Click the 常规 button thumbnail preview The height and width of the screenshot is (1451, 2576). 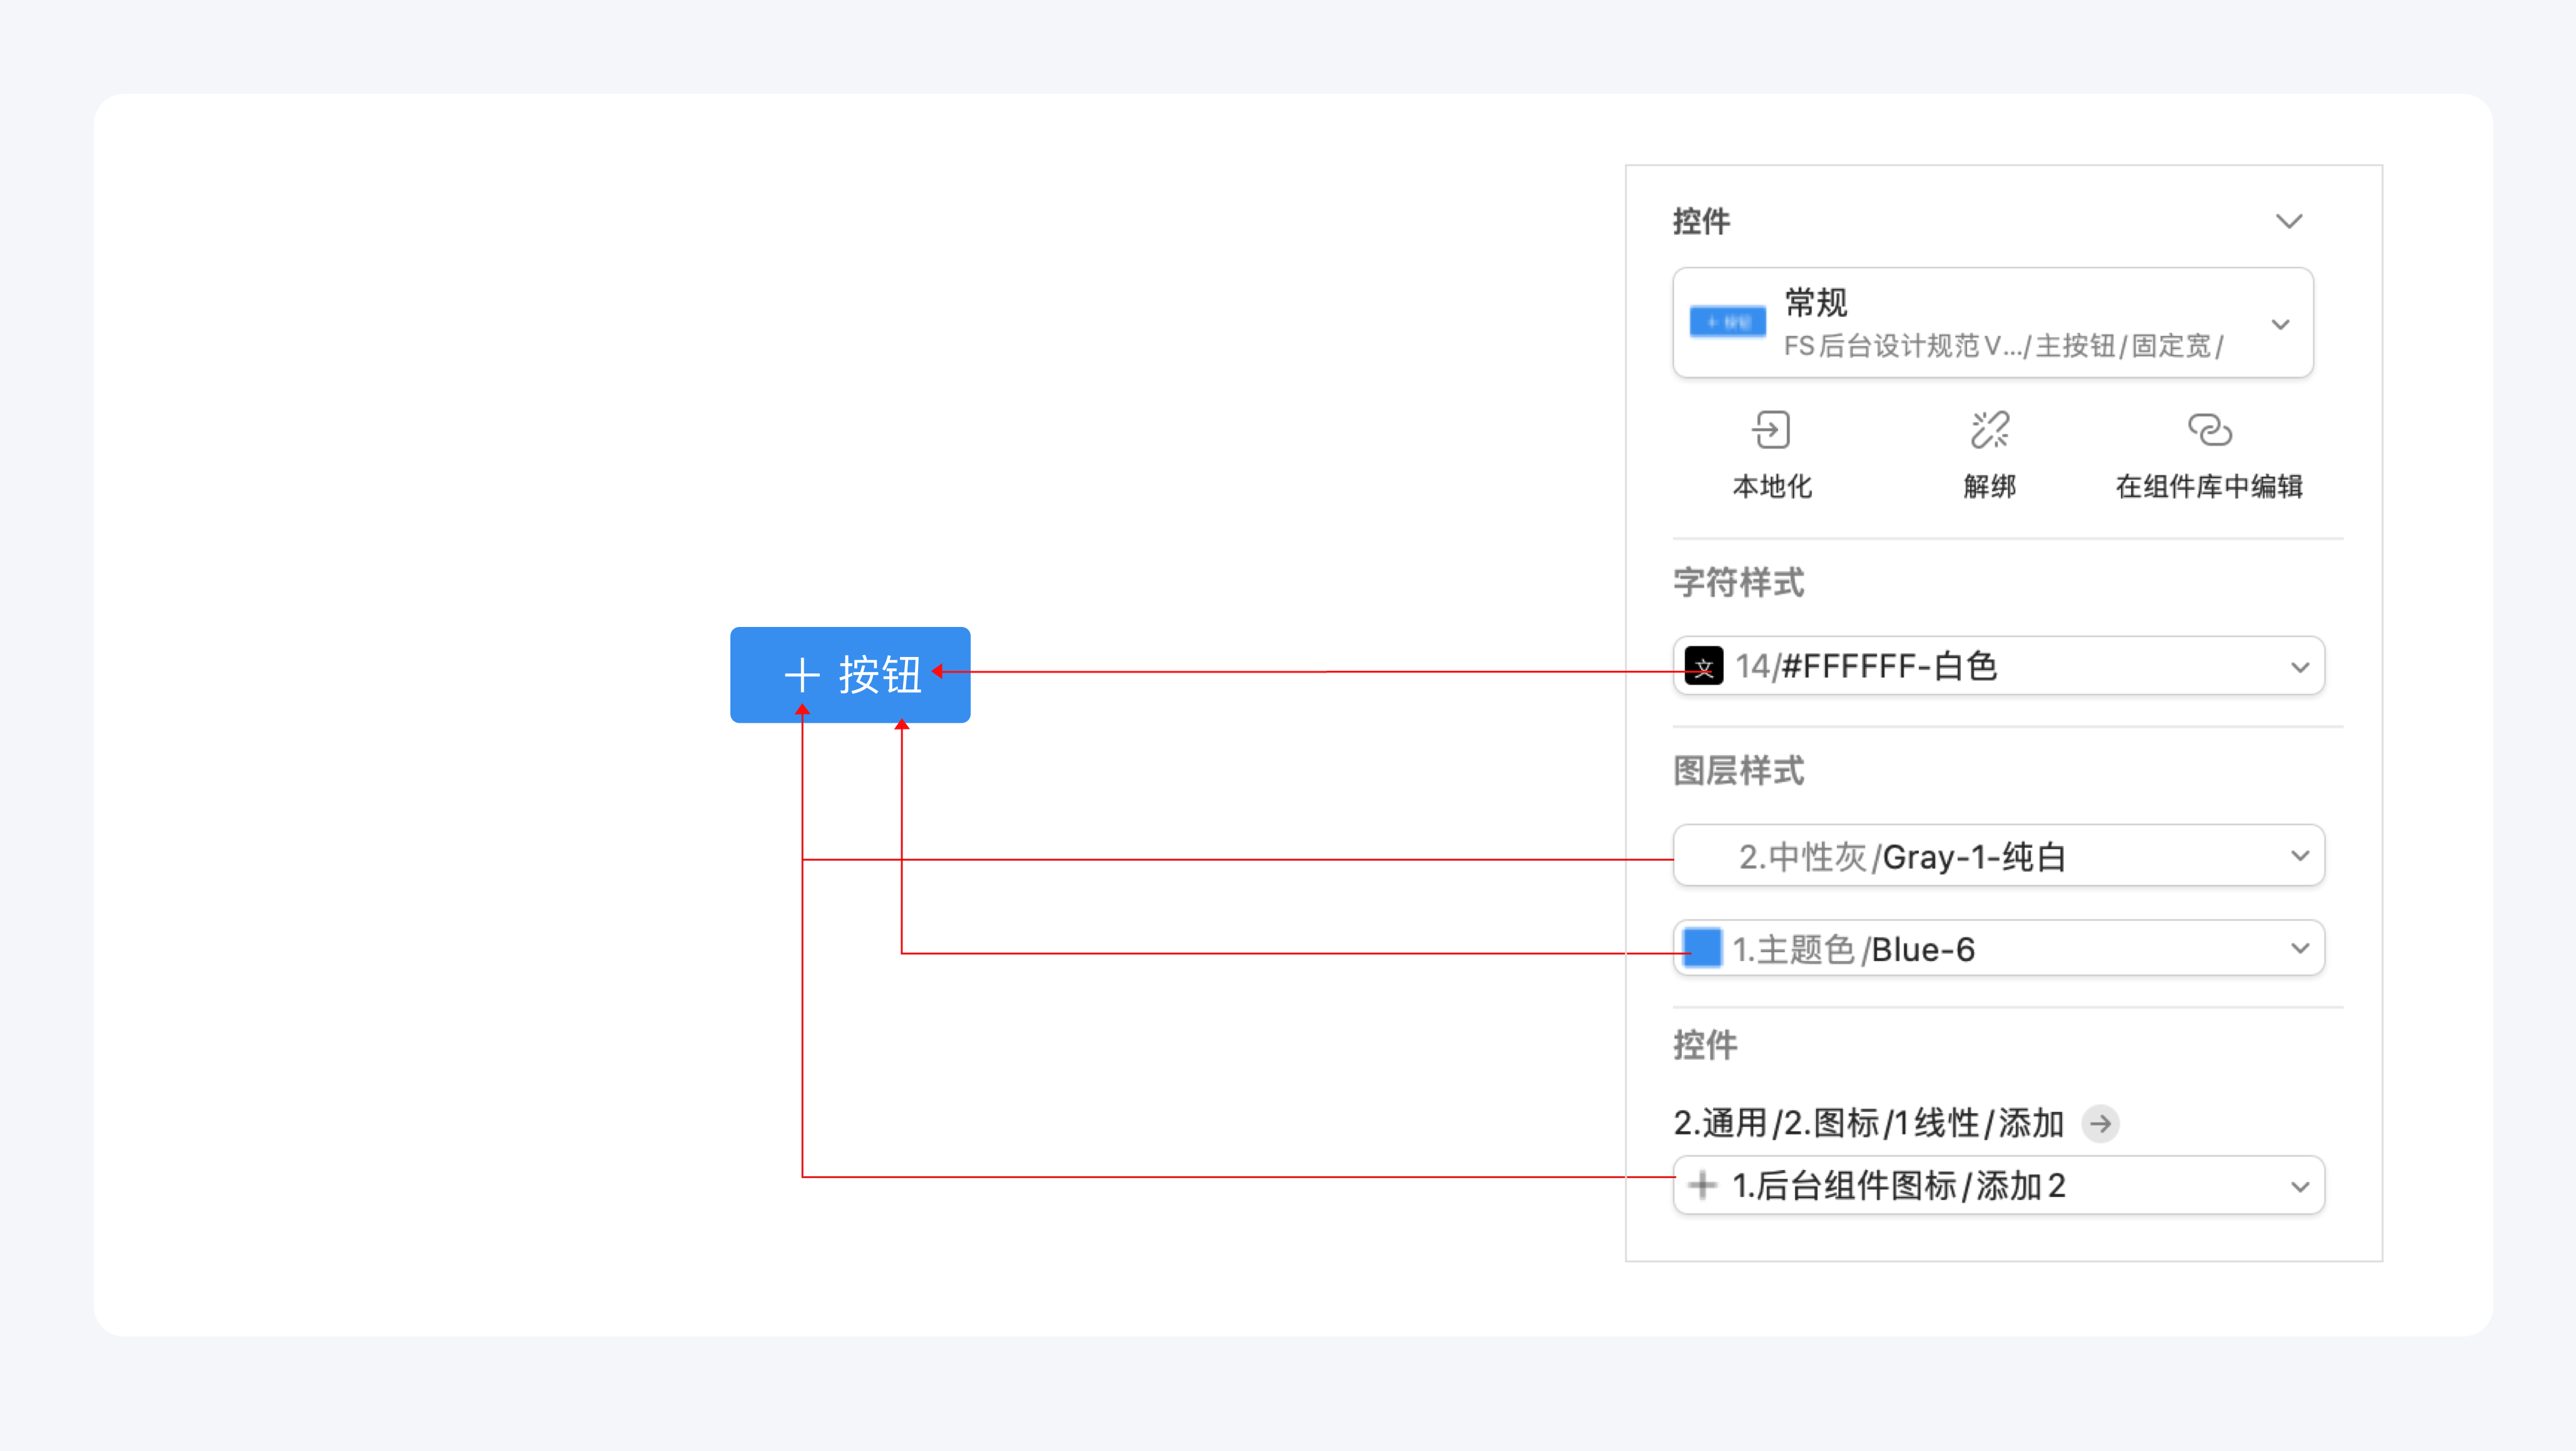pyautogui.click(x=1727, y=322)
